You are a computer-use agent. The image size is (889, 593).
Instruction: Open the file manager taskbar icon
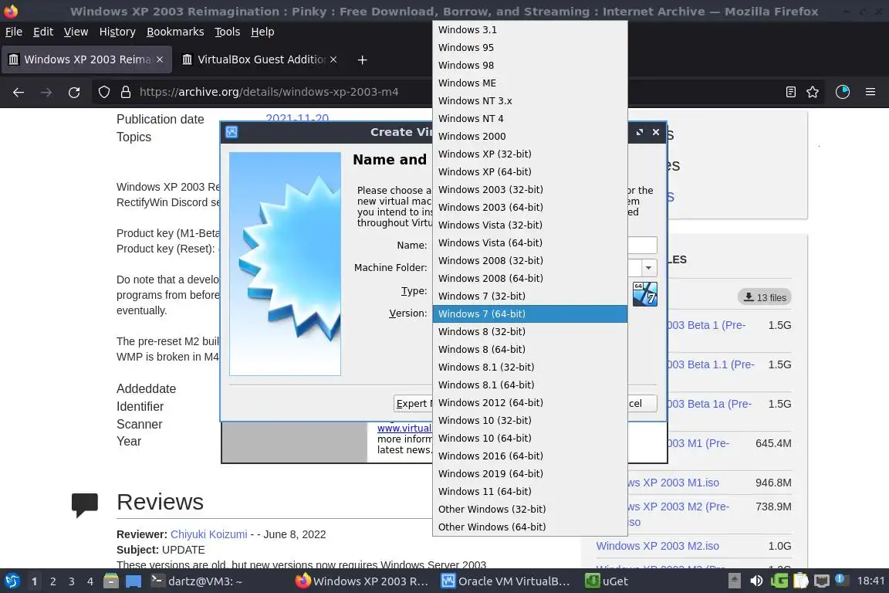pos(111,581)
